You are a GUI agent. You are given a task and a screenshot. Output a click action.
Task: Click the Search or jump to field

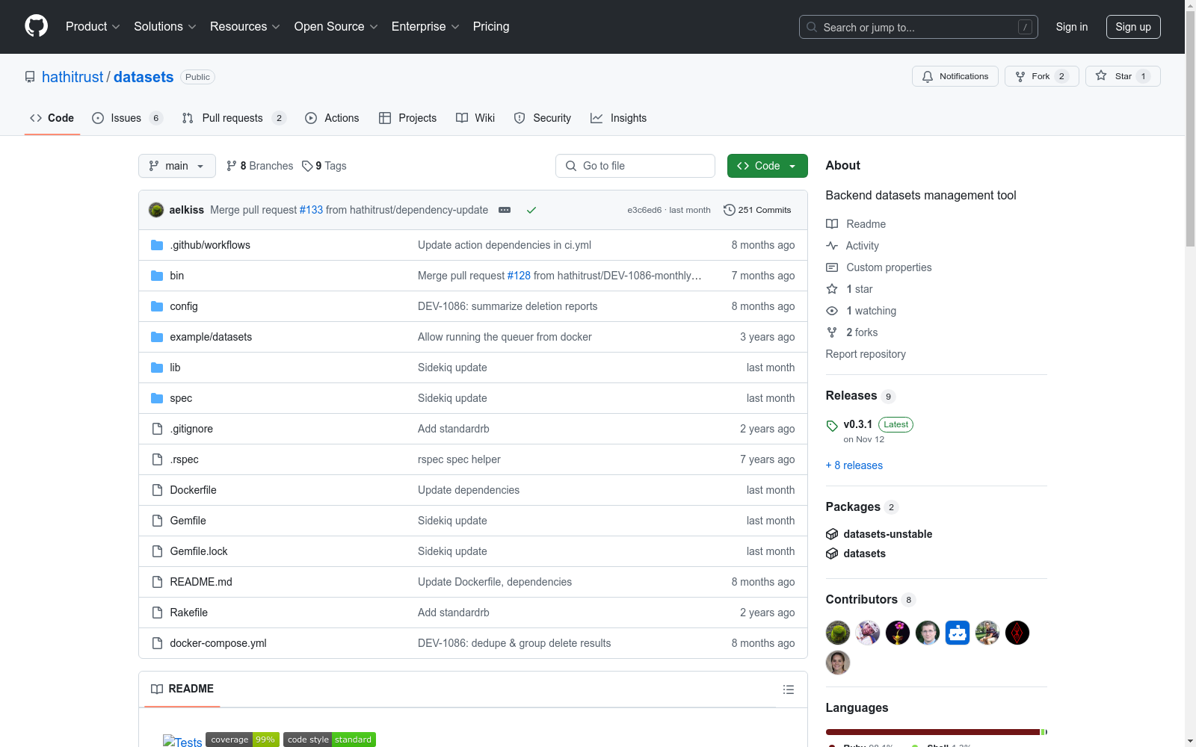coord(918,27)
